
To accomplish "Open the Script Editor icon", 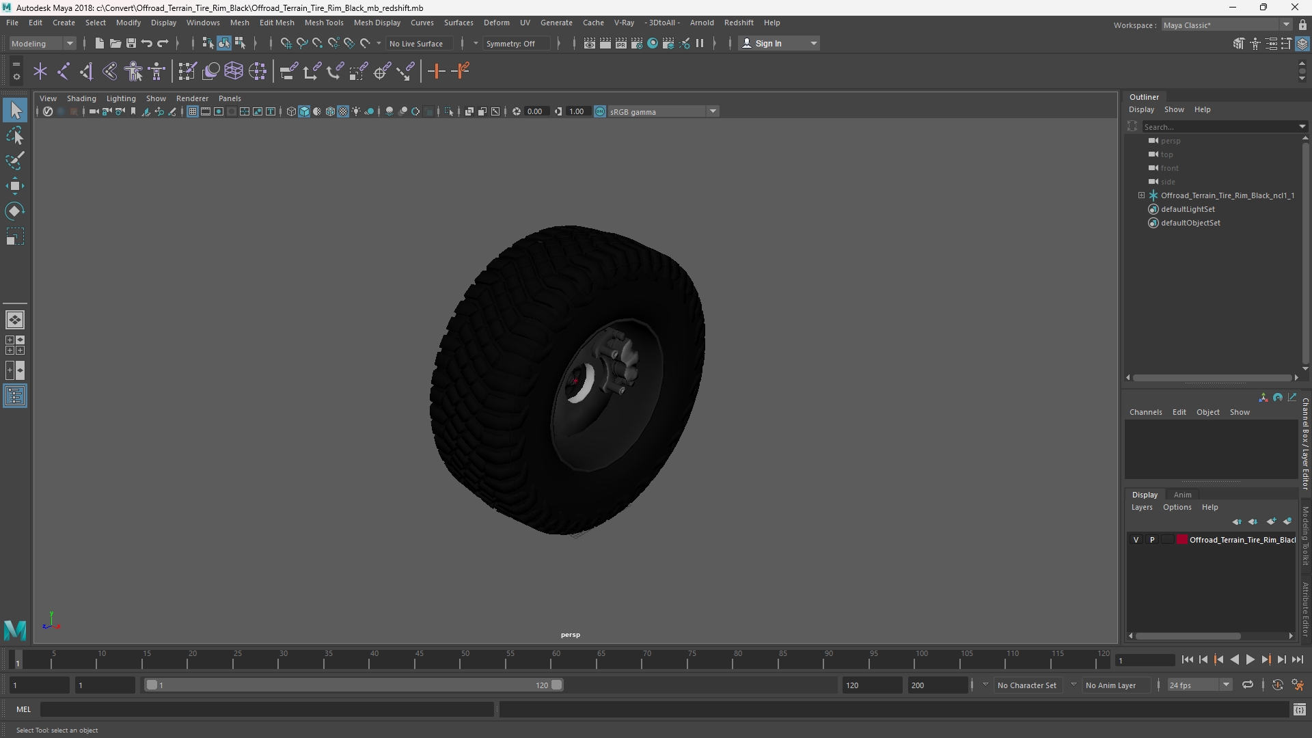I will [1299, 710].
